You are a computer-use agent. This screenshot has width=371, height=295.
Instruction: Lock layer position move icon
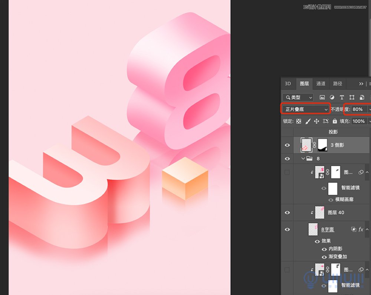click(x=316, y=121)
